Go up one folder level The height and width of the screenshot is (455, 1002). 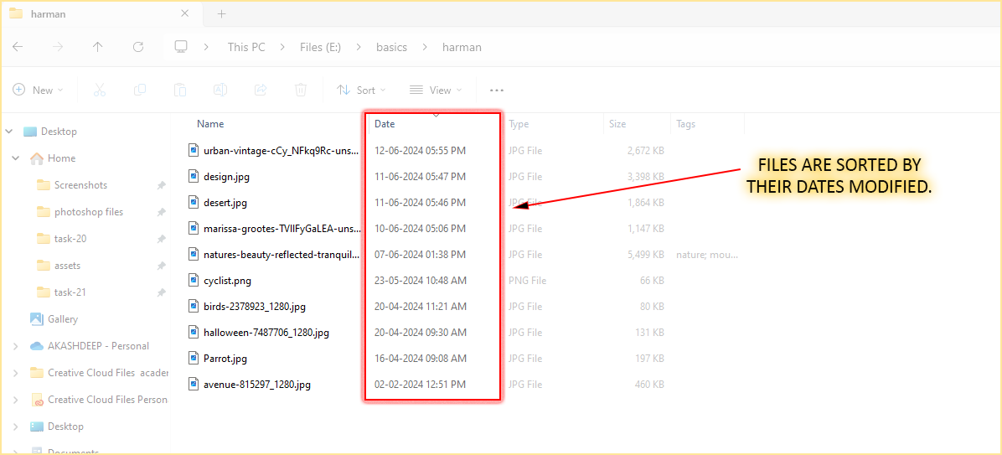pos(97,47)
